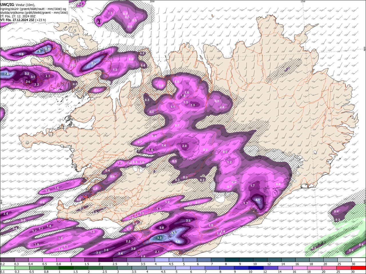Click the pale green first swatch of lower legend
Viewport: 366px width, 274px height.
tap(7, 268)
